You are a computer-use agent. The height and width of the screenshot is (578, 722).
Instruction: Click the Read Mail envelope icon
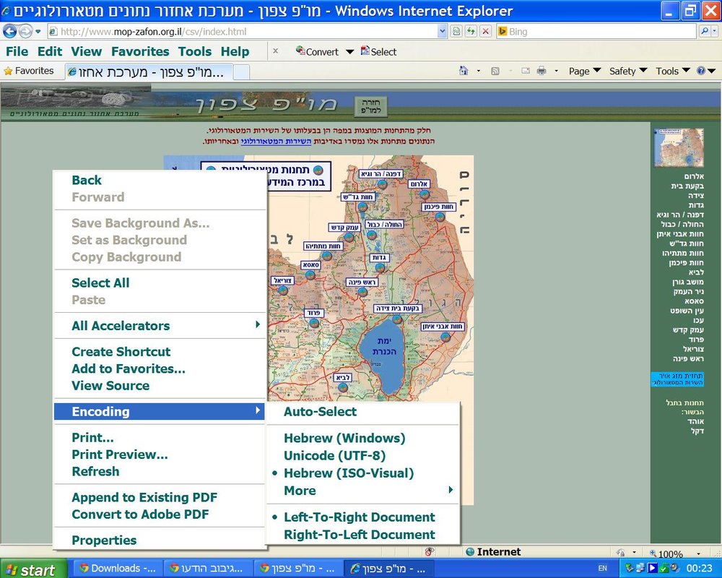pos(526,71)
